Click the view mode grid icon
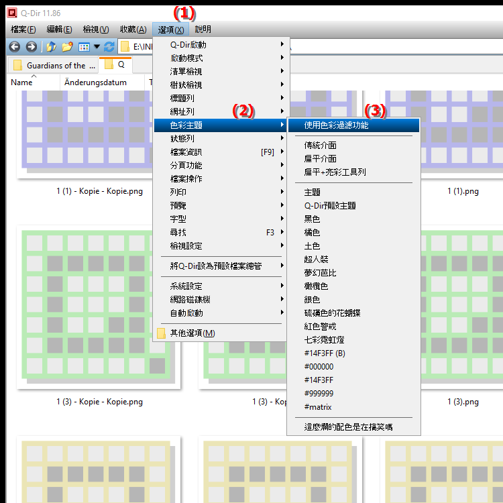Viewport: 503px width, 503px height. [84, 47]
